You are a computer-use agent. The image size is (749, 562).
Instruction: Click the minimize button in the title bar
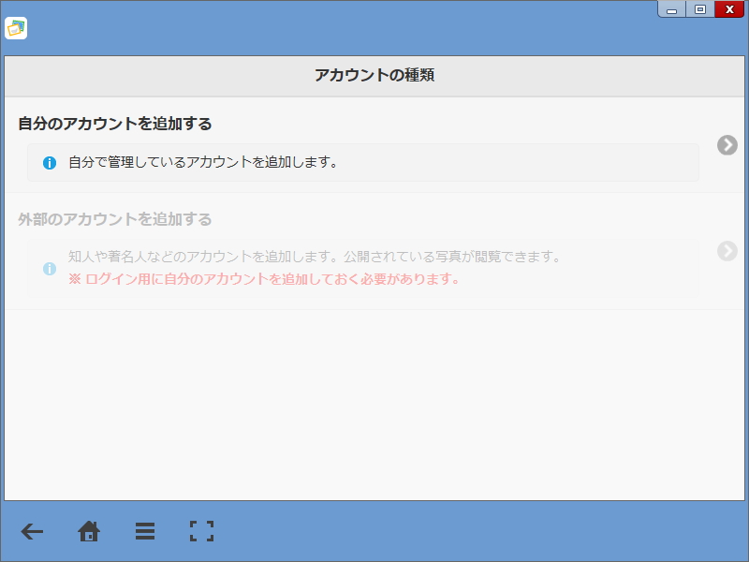coord(672,9)
